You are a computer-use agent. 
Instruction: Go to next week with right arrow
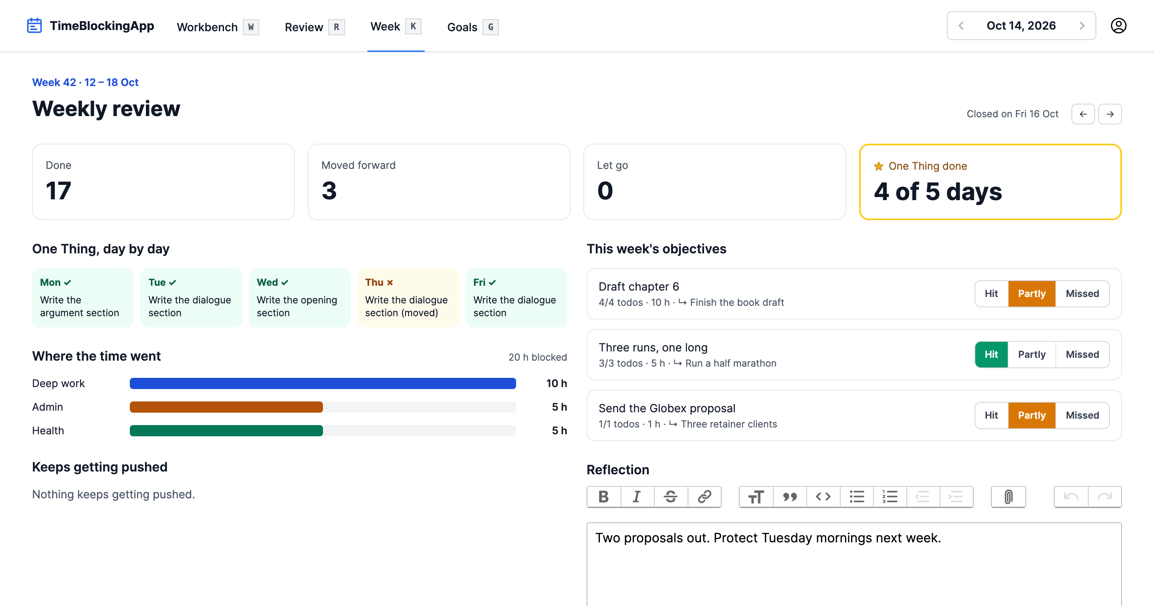click(1110, 114)
